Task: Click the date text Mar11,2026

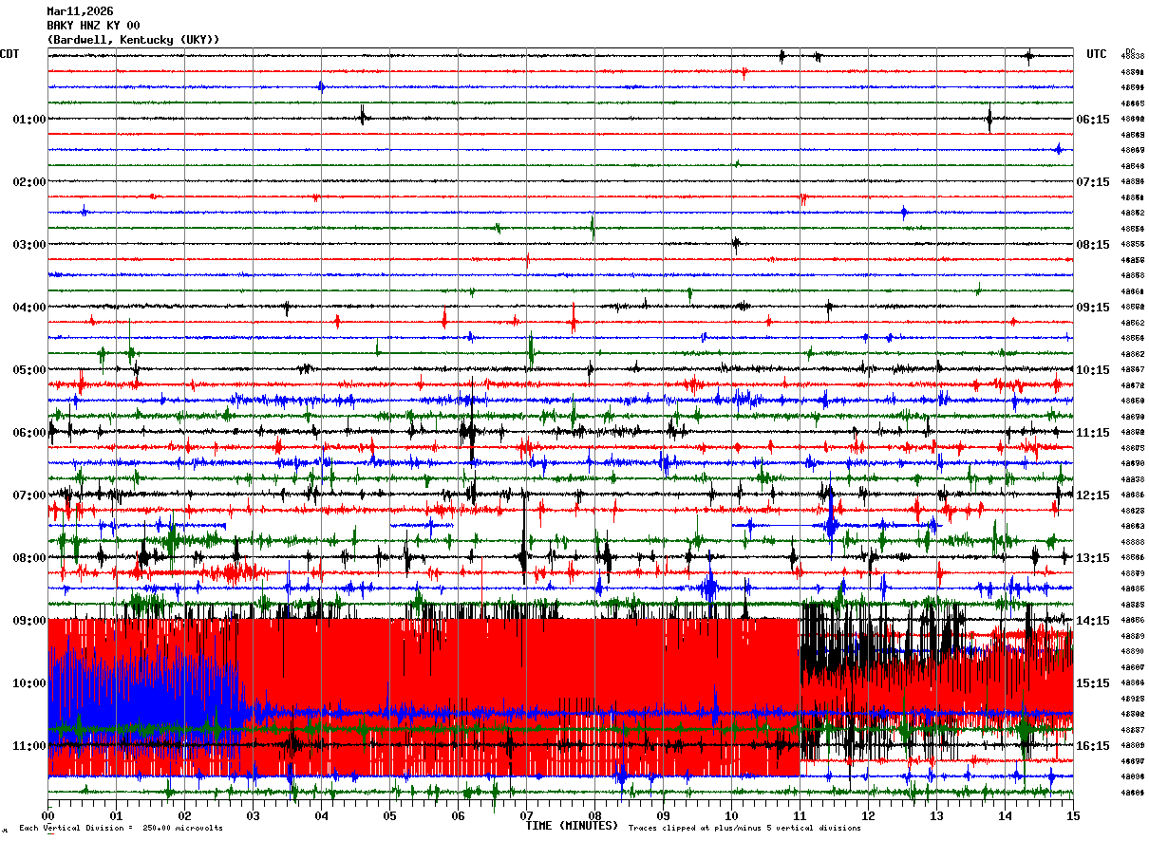Action: click(80, 11)
